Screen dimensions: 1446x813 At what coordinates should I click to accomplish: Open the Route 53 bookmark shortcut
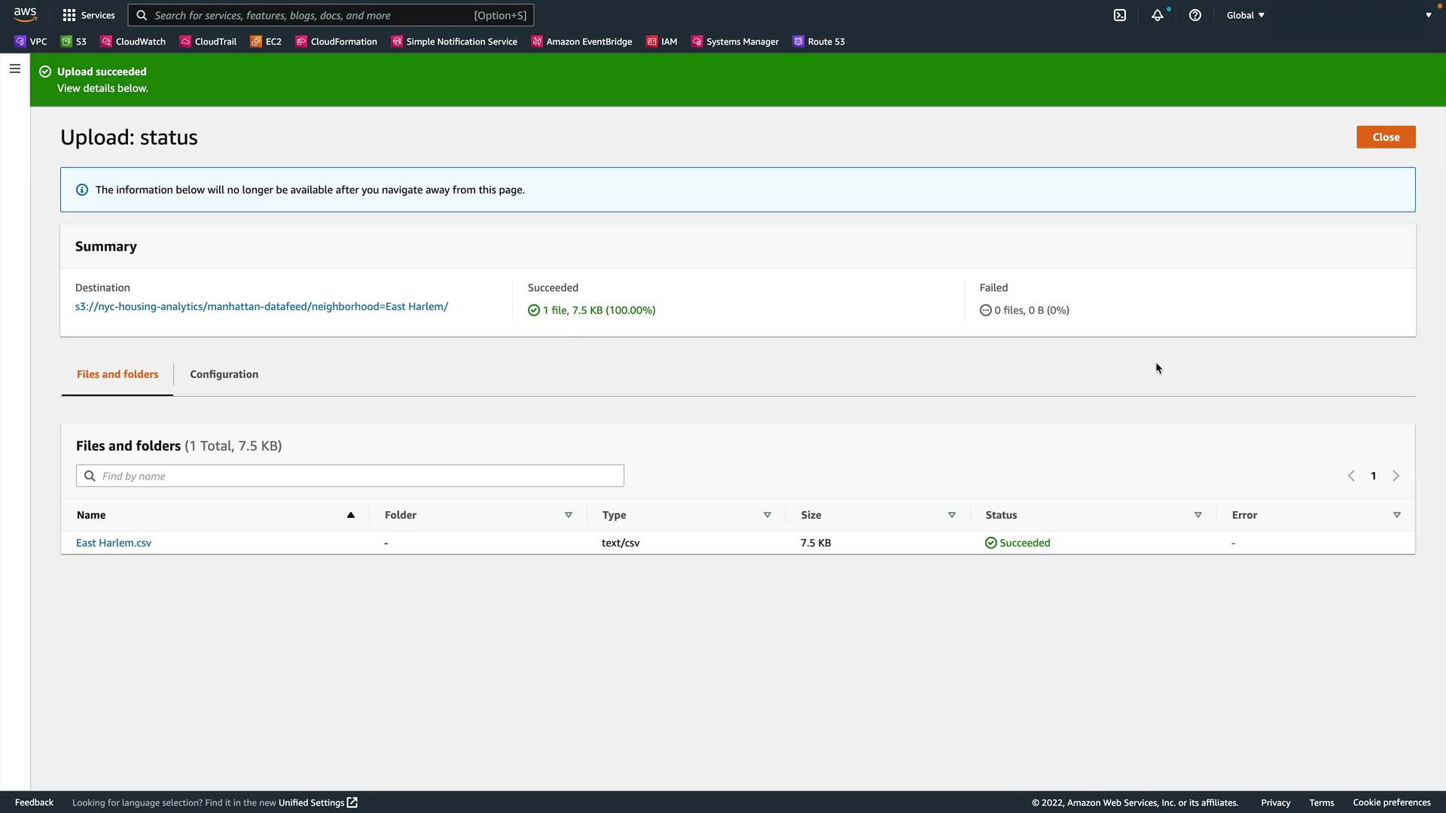[819, 41]
